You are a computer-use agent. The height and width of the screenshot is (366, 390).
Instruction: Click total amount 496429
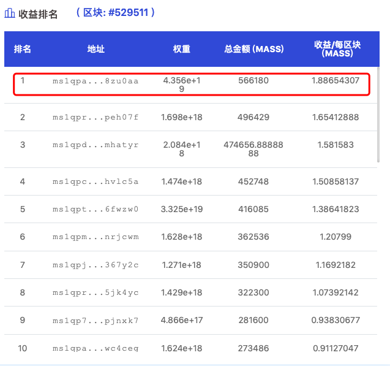253,117
